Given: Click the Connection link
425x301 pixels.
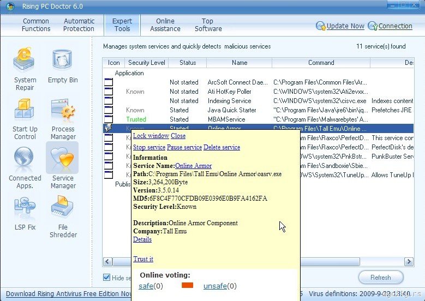Looking at the screenshot, I should pyautogui.click(x=395, y=26).
